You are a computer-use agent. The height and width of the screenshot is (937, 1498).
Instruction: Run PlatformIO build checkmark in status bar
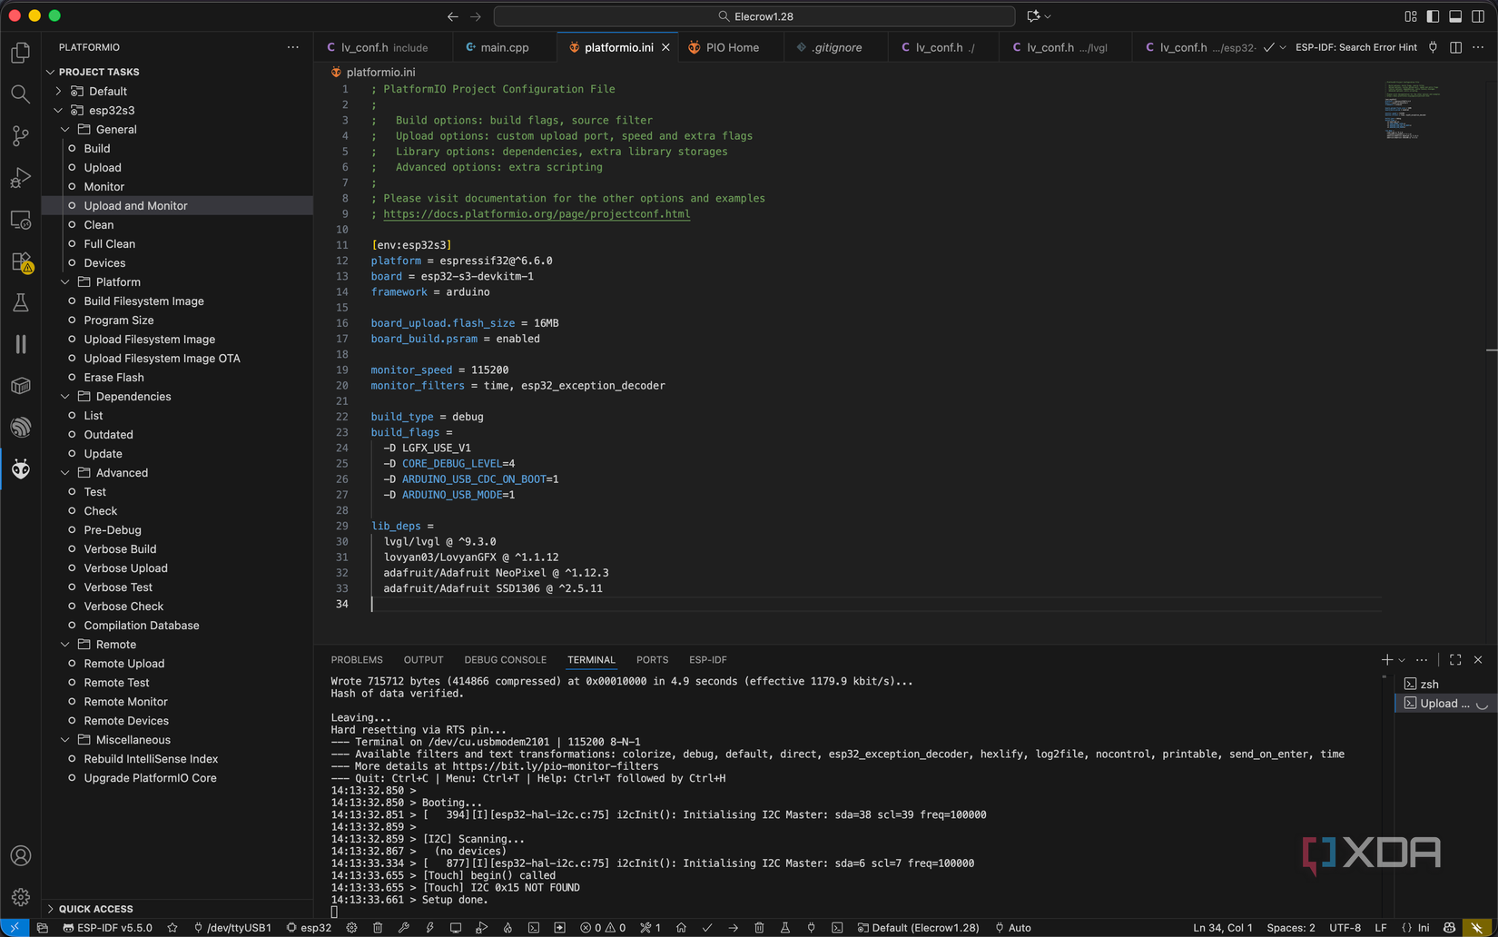(707, 928)
